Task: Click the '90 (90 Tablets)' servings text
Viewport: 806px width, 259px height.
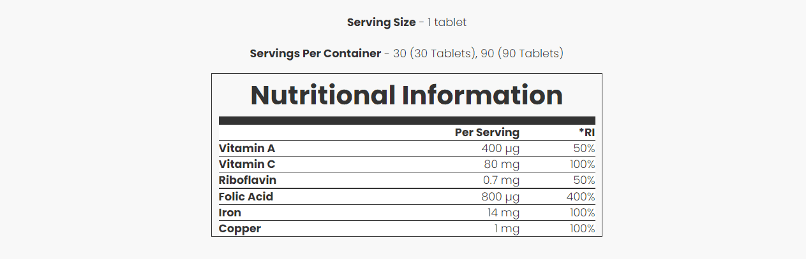Action: 522,53
